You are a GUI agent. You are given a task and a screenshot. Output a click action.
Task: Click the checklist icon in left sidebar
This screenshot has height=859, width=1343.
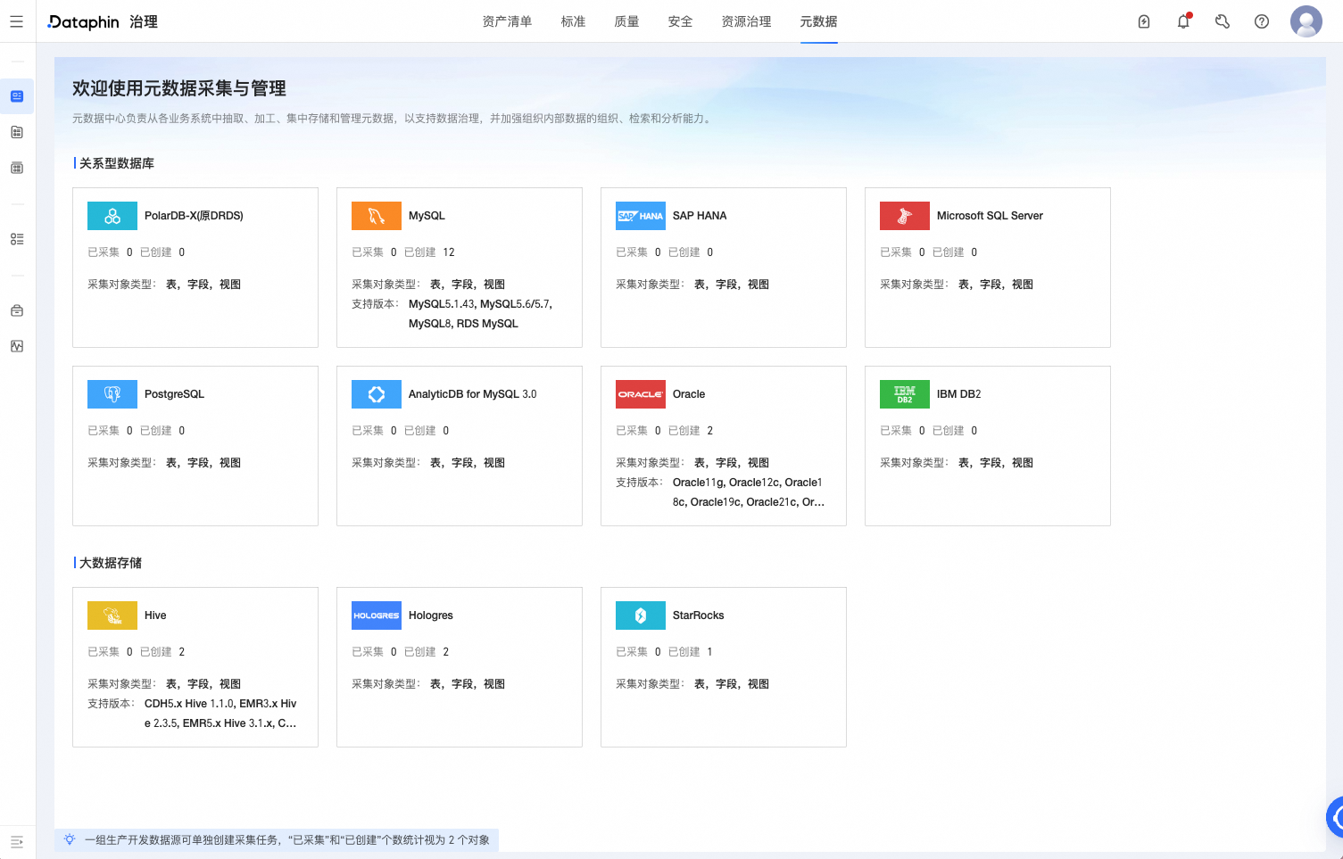pyautogui.click(x=16, y=238)
